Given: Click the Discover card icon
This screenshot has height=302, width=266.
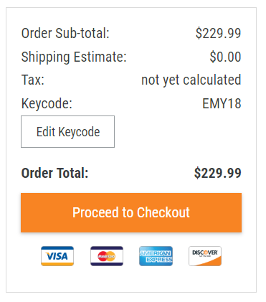Looking at the screenshot, I should tap(205, 256).
